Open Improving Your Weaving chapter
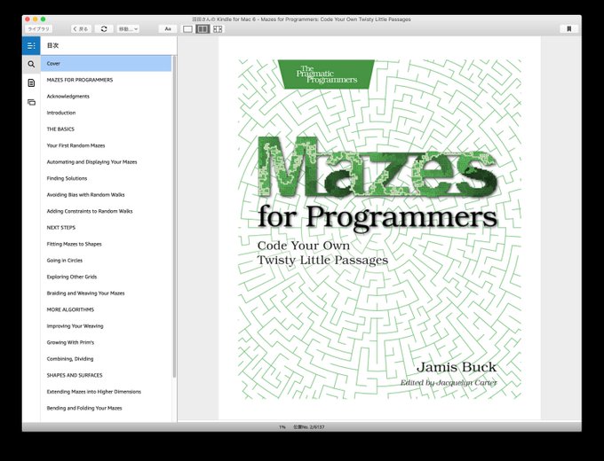The image size is (604, 461). point(107,326)
